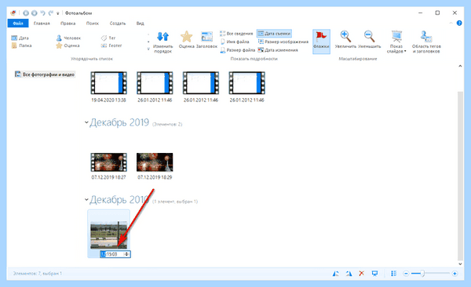Click the Photo Gallery app icon
Image resolution: width=471 pixels, height=287 pixels.
[13, 13]
